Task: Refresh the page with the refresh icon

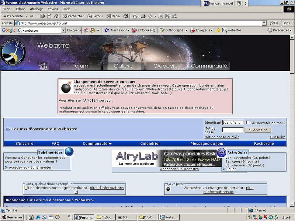Action: tap(49, 16)
